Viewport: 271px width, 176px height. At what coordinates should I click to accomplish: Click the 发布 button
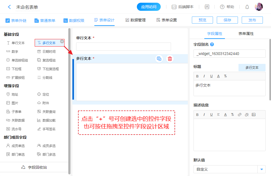click(252, 20)
